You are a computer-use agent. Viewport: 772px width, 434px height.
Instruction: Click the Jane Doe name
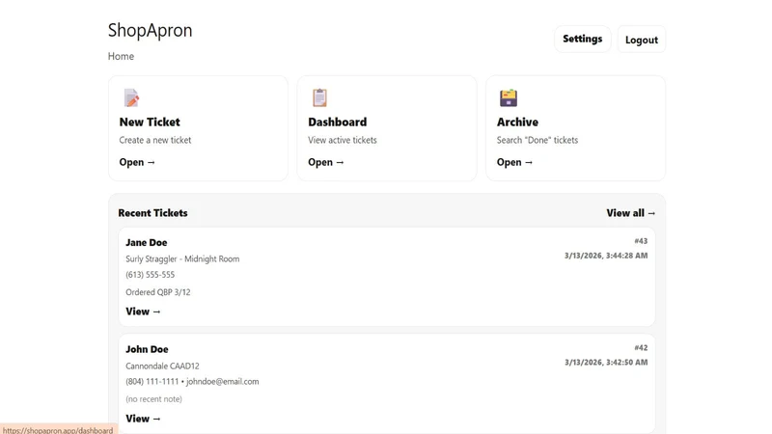pos(147,243)
